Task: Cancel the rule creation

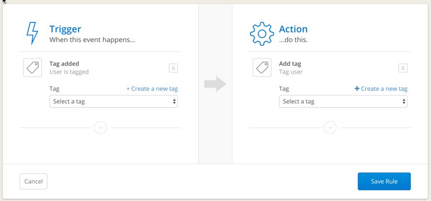Action: point(34,181)
